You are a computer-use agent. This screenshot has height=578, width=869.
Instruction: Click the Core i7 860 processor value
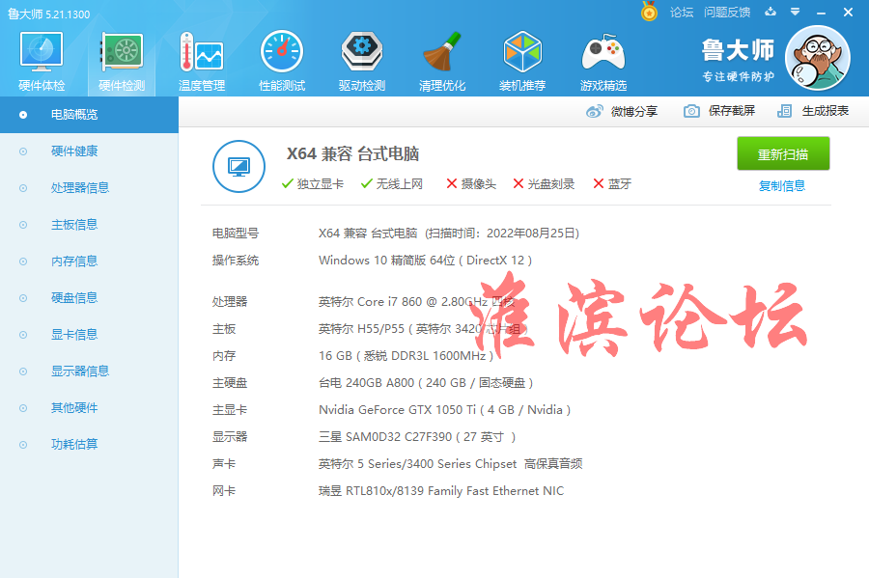(417, 302)
